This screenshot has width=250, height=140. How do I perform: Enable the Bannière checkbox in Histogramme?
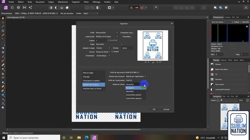[x=241, y=22]
